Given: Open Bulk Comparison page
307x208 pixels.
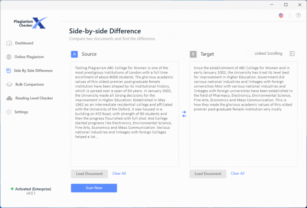Looking at the screenshot, I should coord(29,85).
